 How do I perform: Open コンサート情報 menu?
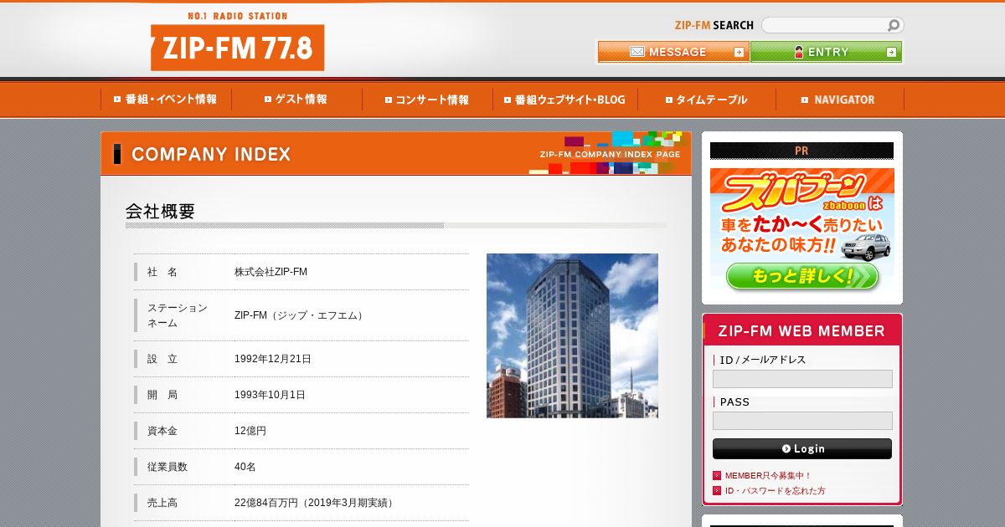click(x=427, y=100)
